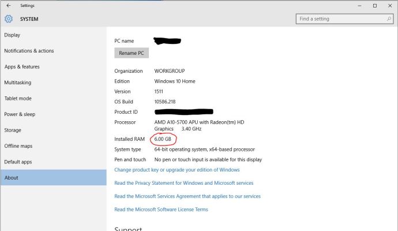Open Microsoft Services Agreement link
Image resolution: width=398 pixels, height=231 pixels.
[187, 196]
